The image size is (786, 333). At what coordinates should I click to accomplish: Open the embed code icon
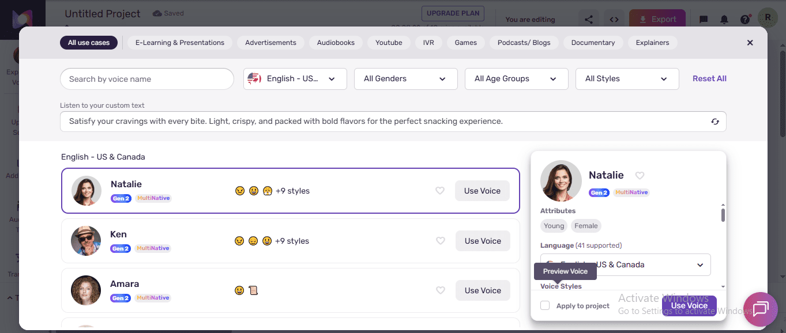pyautogui.click(x=615, y=19)
